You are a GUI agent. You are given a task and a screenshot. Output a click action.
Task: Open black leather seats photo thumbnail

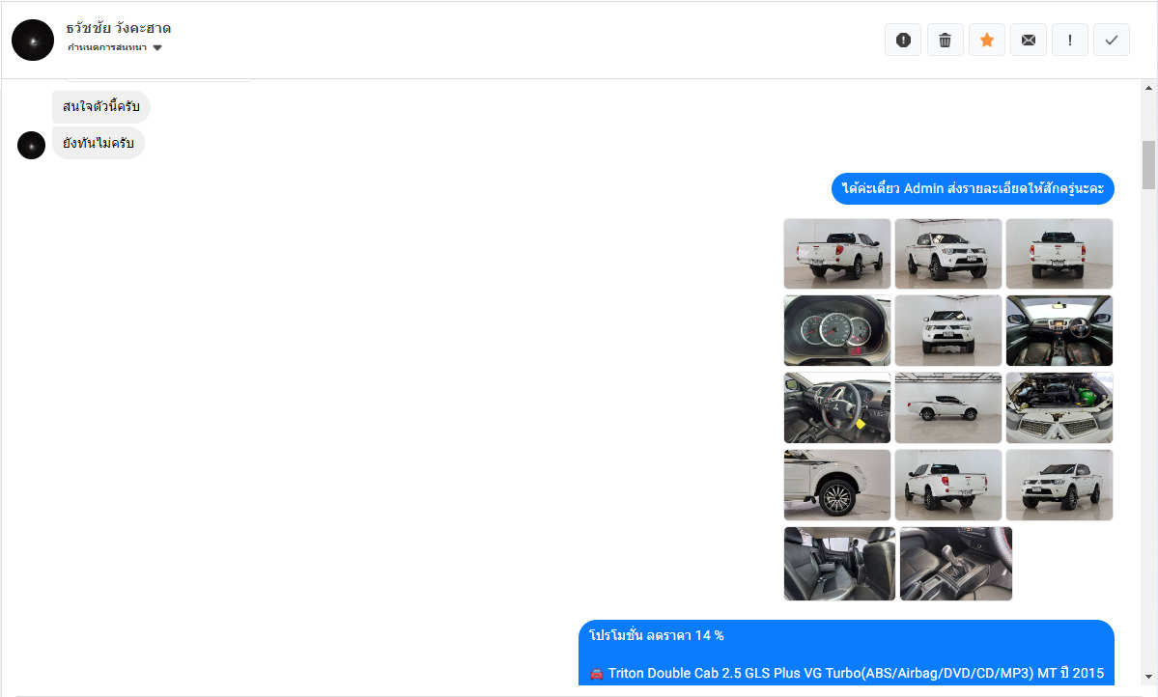click(x=839, y=564)
